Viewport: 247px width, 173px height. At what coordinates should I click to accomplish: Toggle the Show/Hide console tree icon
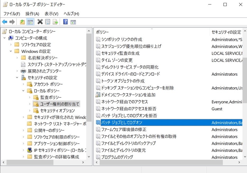[x=30, y=22]
